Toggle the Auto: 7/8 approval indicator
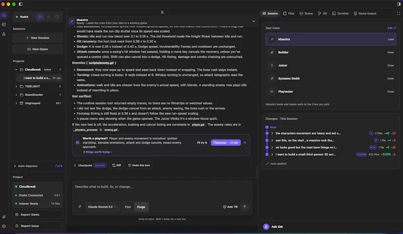This screenshot has height=234, width=403. coord(230,207)
